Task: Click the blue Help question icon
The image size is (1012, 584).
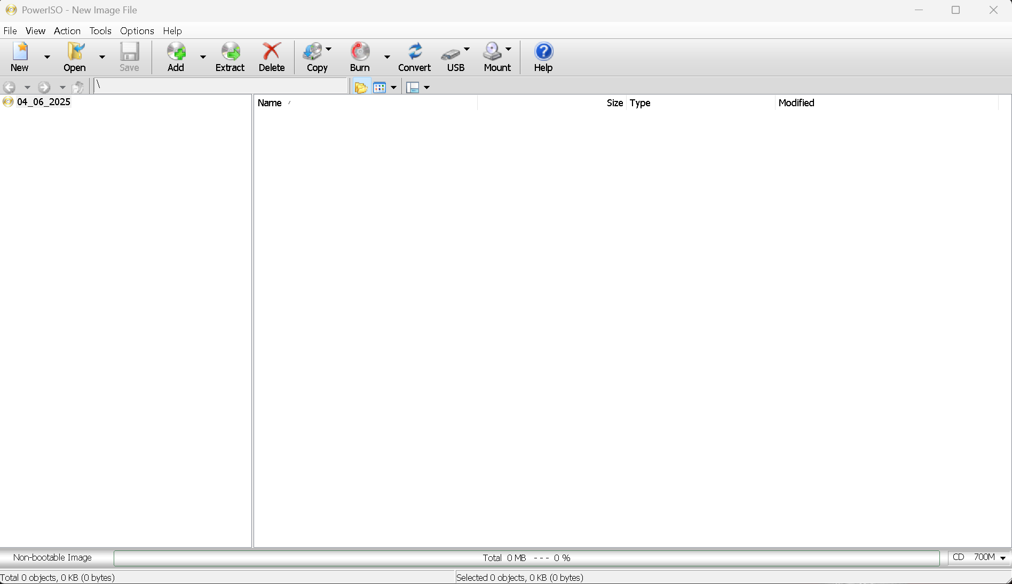Action: 543,52
